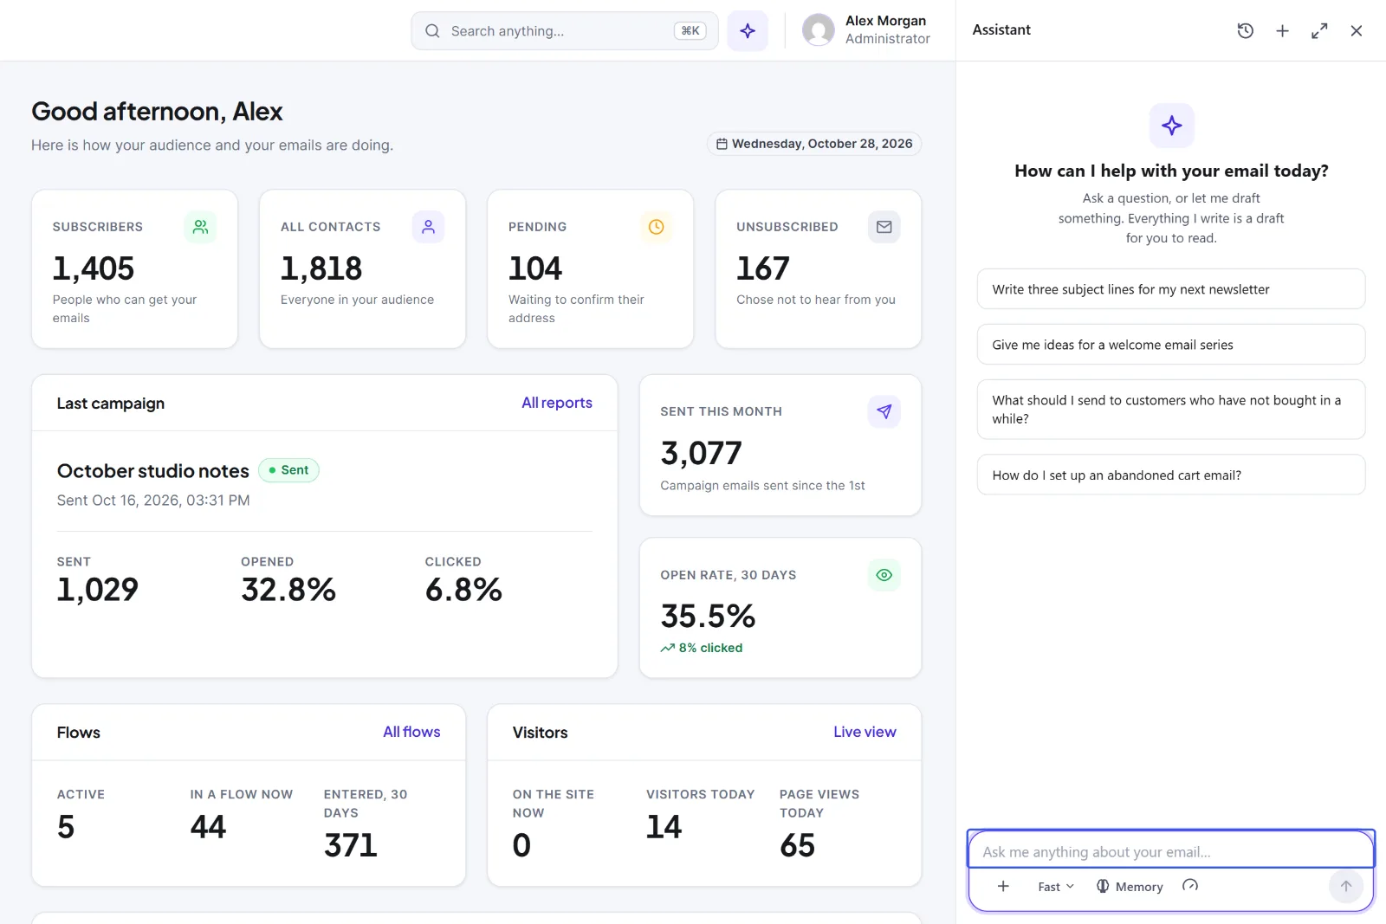Close the Assistant panel
This screenshot has height=924, width=1386.
point(1357,31)
